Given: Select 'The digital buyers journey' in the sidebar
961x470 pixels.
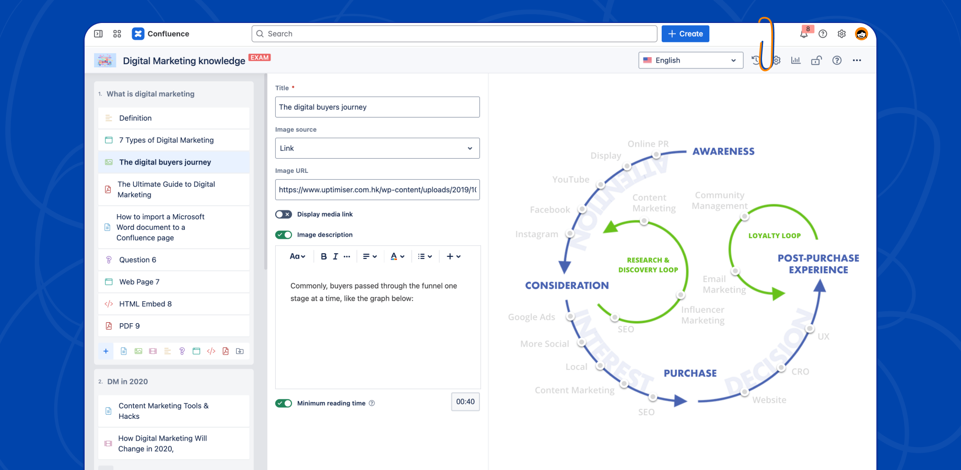Looking at the screenshot, I should coord(165,162).
